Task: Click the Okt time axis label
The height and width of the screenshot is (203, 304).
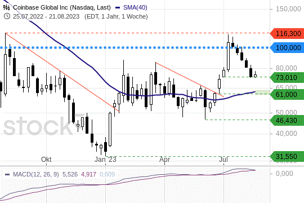Action: [x=46, y=160]
